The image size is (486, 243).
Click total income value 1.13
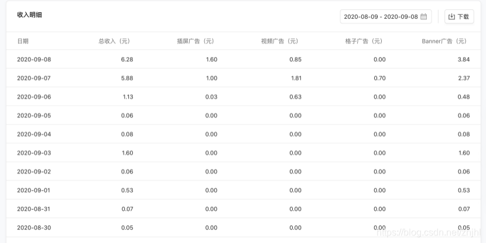point(128,97)
